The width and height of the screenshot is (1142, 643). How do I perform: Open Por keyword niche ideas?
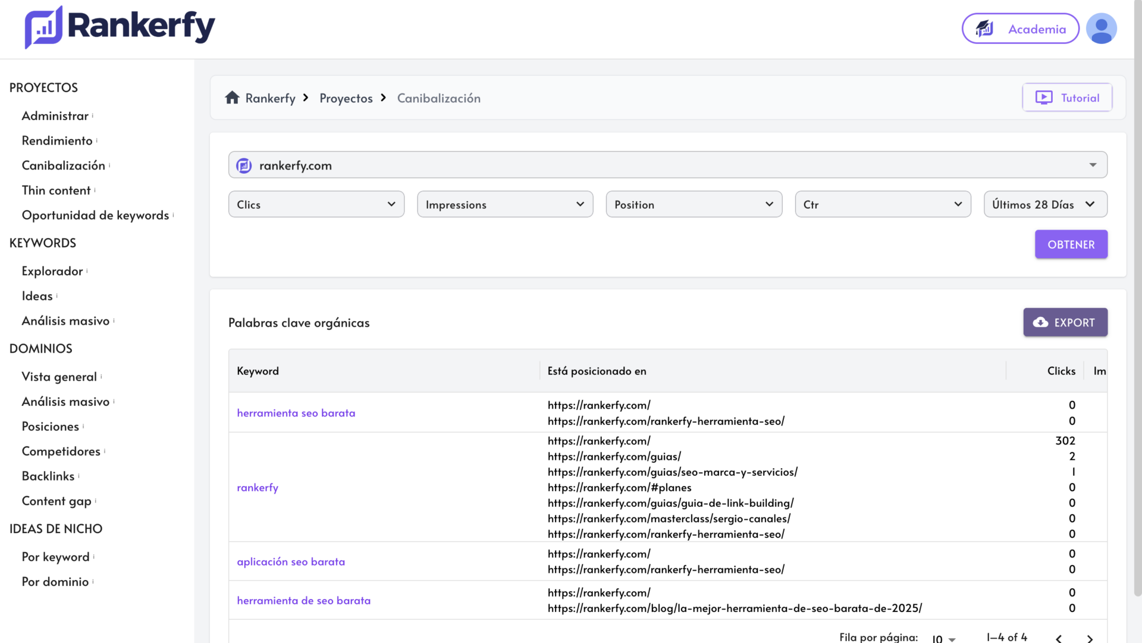(56, 557)
